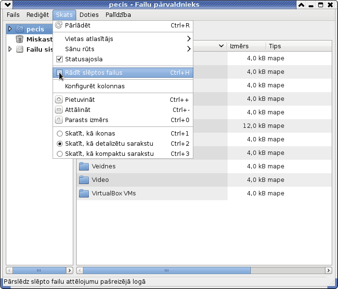Click the window resize grip corner
This screenshot has width=338, height=289.
point(332,282)
